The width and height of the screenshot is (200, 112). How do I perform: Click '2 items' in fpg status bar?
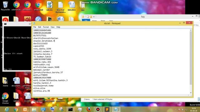coord(87,99)
